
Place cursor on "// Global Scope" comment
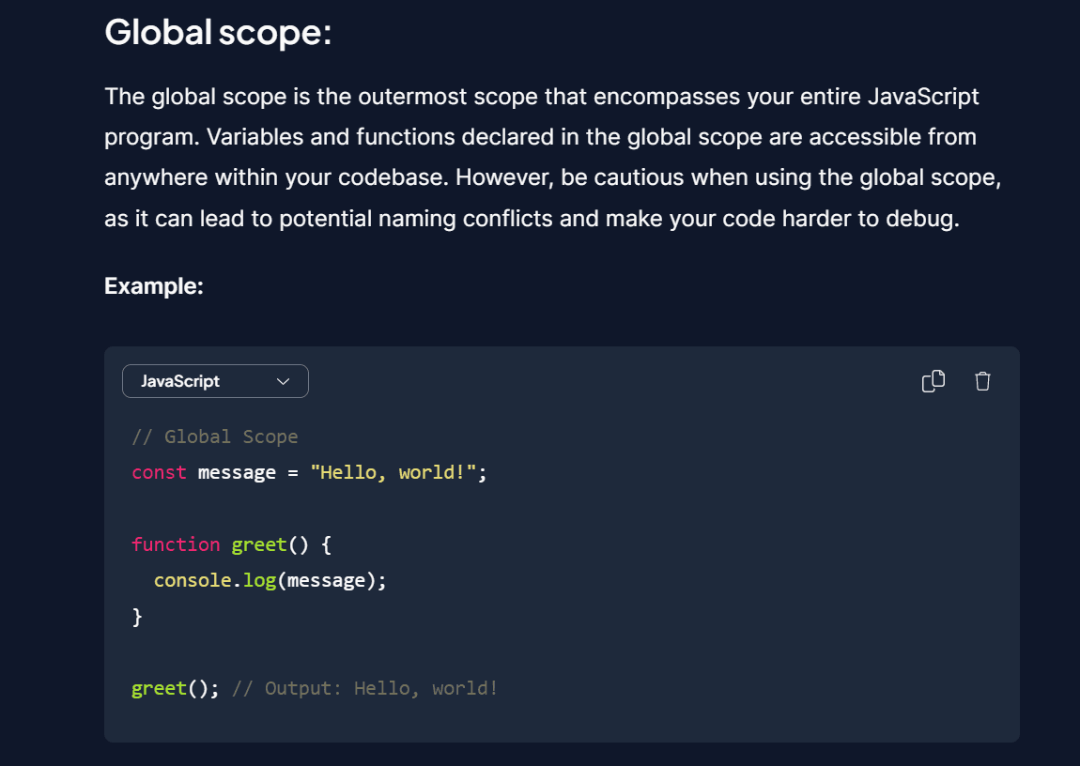215,437
